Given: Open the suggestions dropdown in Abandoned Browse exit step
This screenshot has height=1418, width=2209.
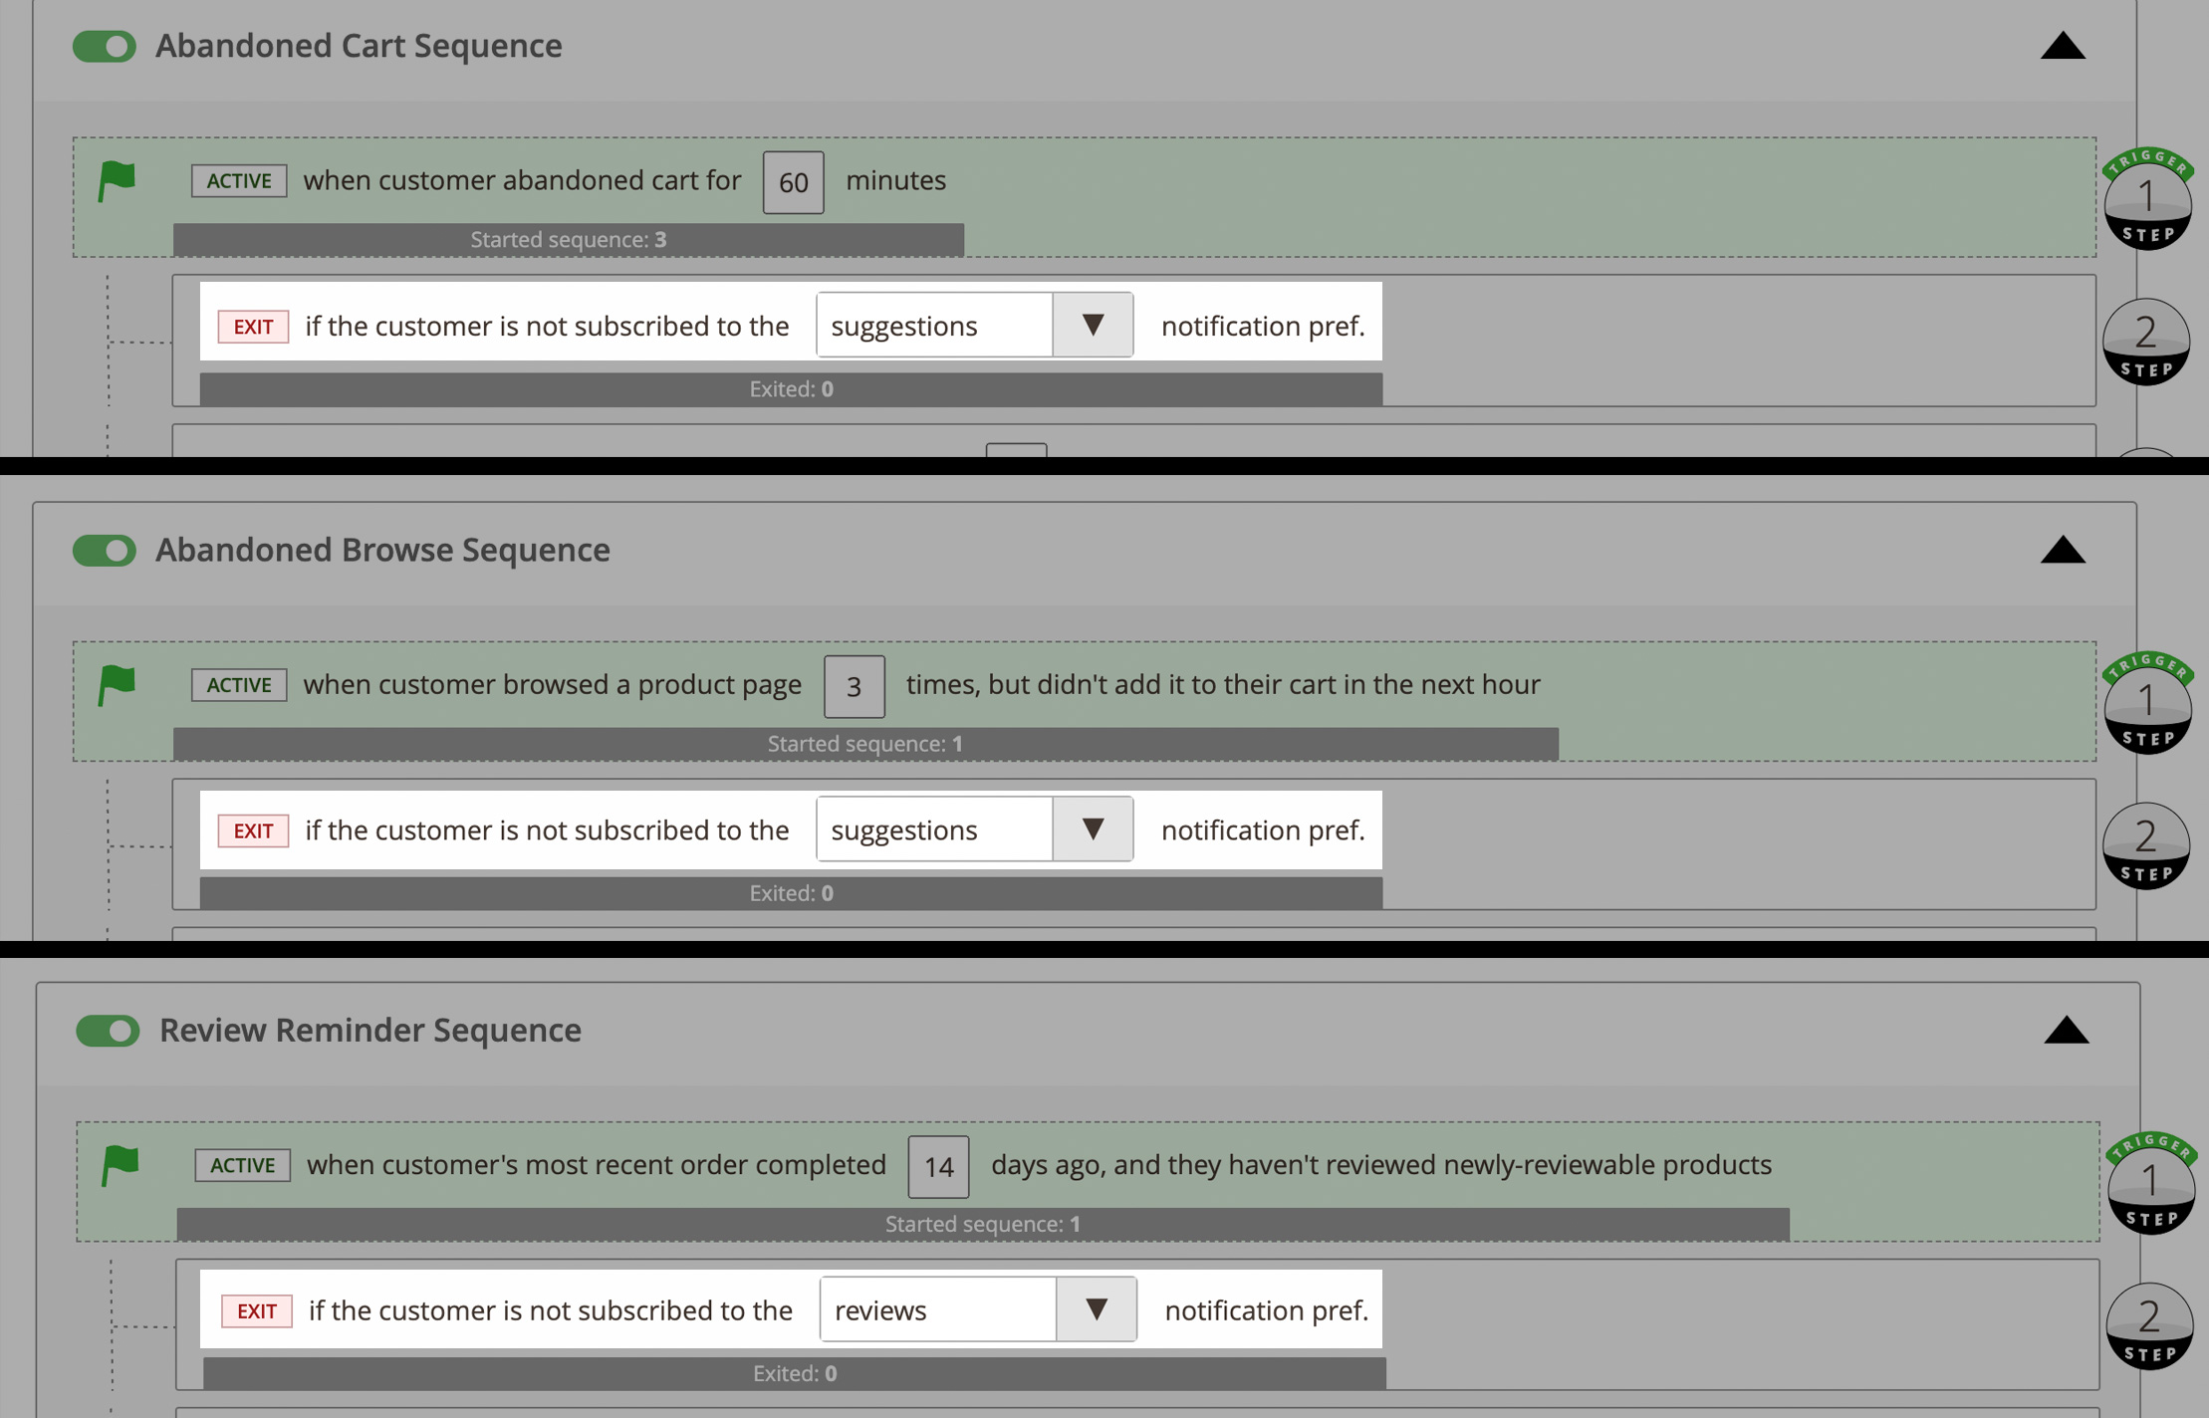Looking at the screenshot, I should tap(1093, 828).
